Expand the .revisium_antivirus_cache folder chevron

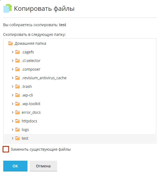pos(13,78)
